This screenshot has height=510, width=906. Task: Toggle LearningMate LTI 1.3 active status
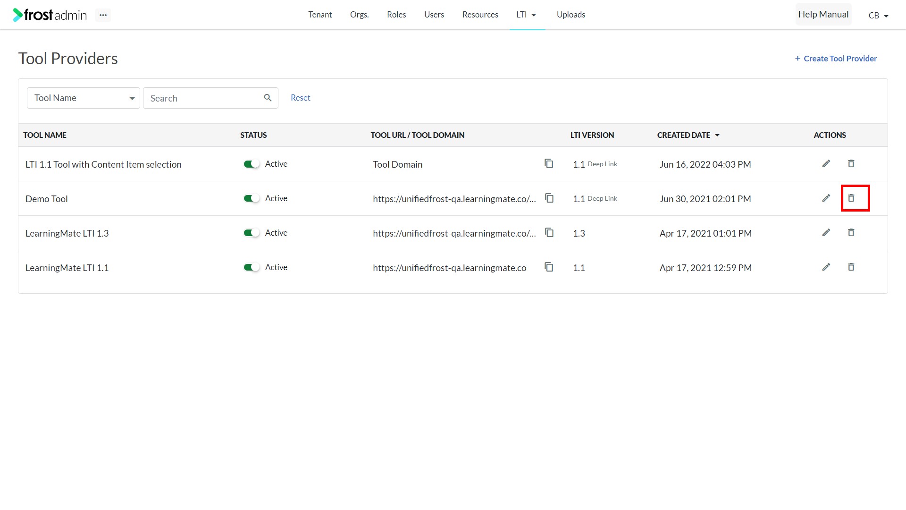click(252, 233)
